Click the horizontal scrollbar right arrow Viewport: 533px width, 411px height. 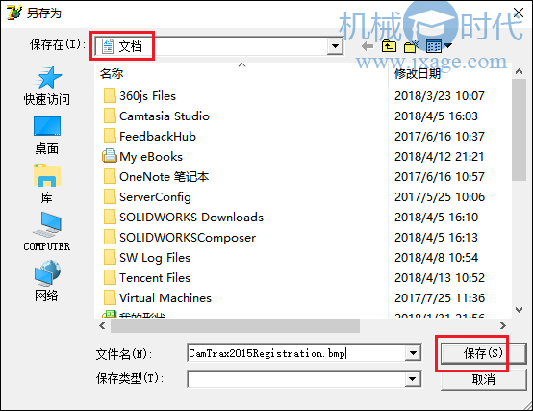[x=503, y=325]
